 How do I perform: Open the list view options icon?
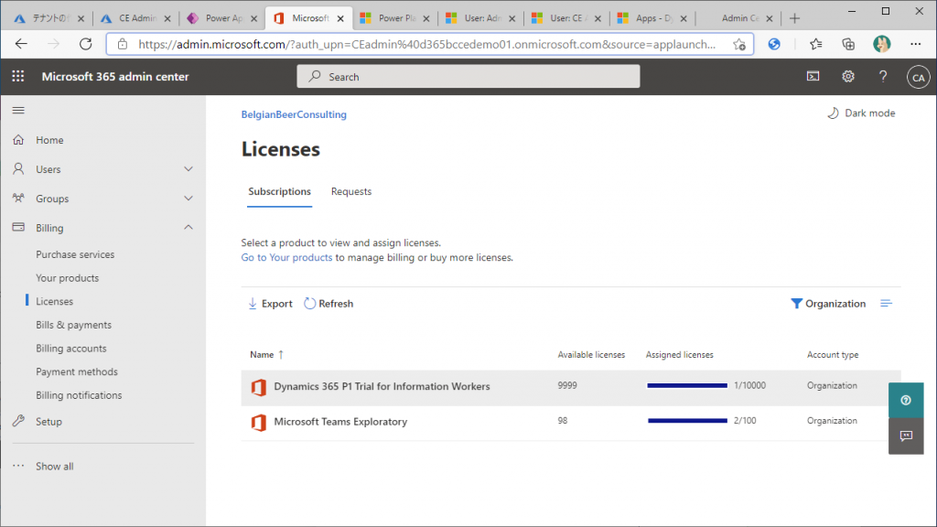coord(886,304)
